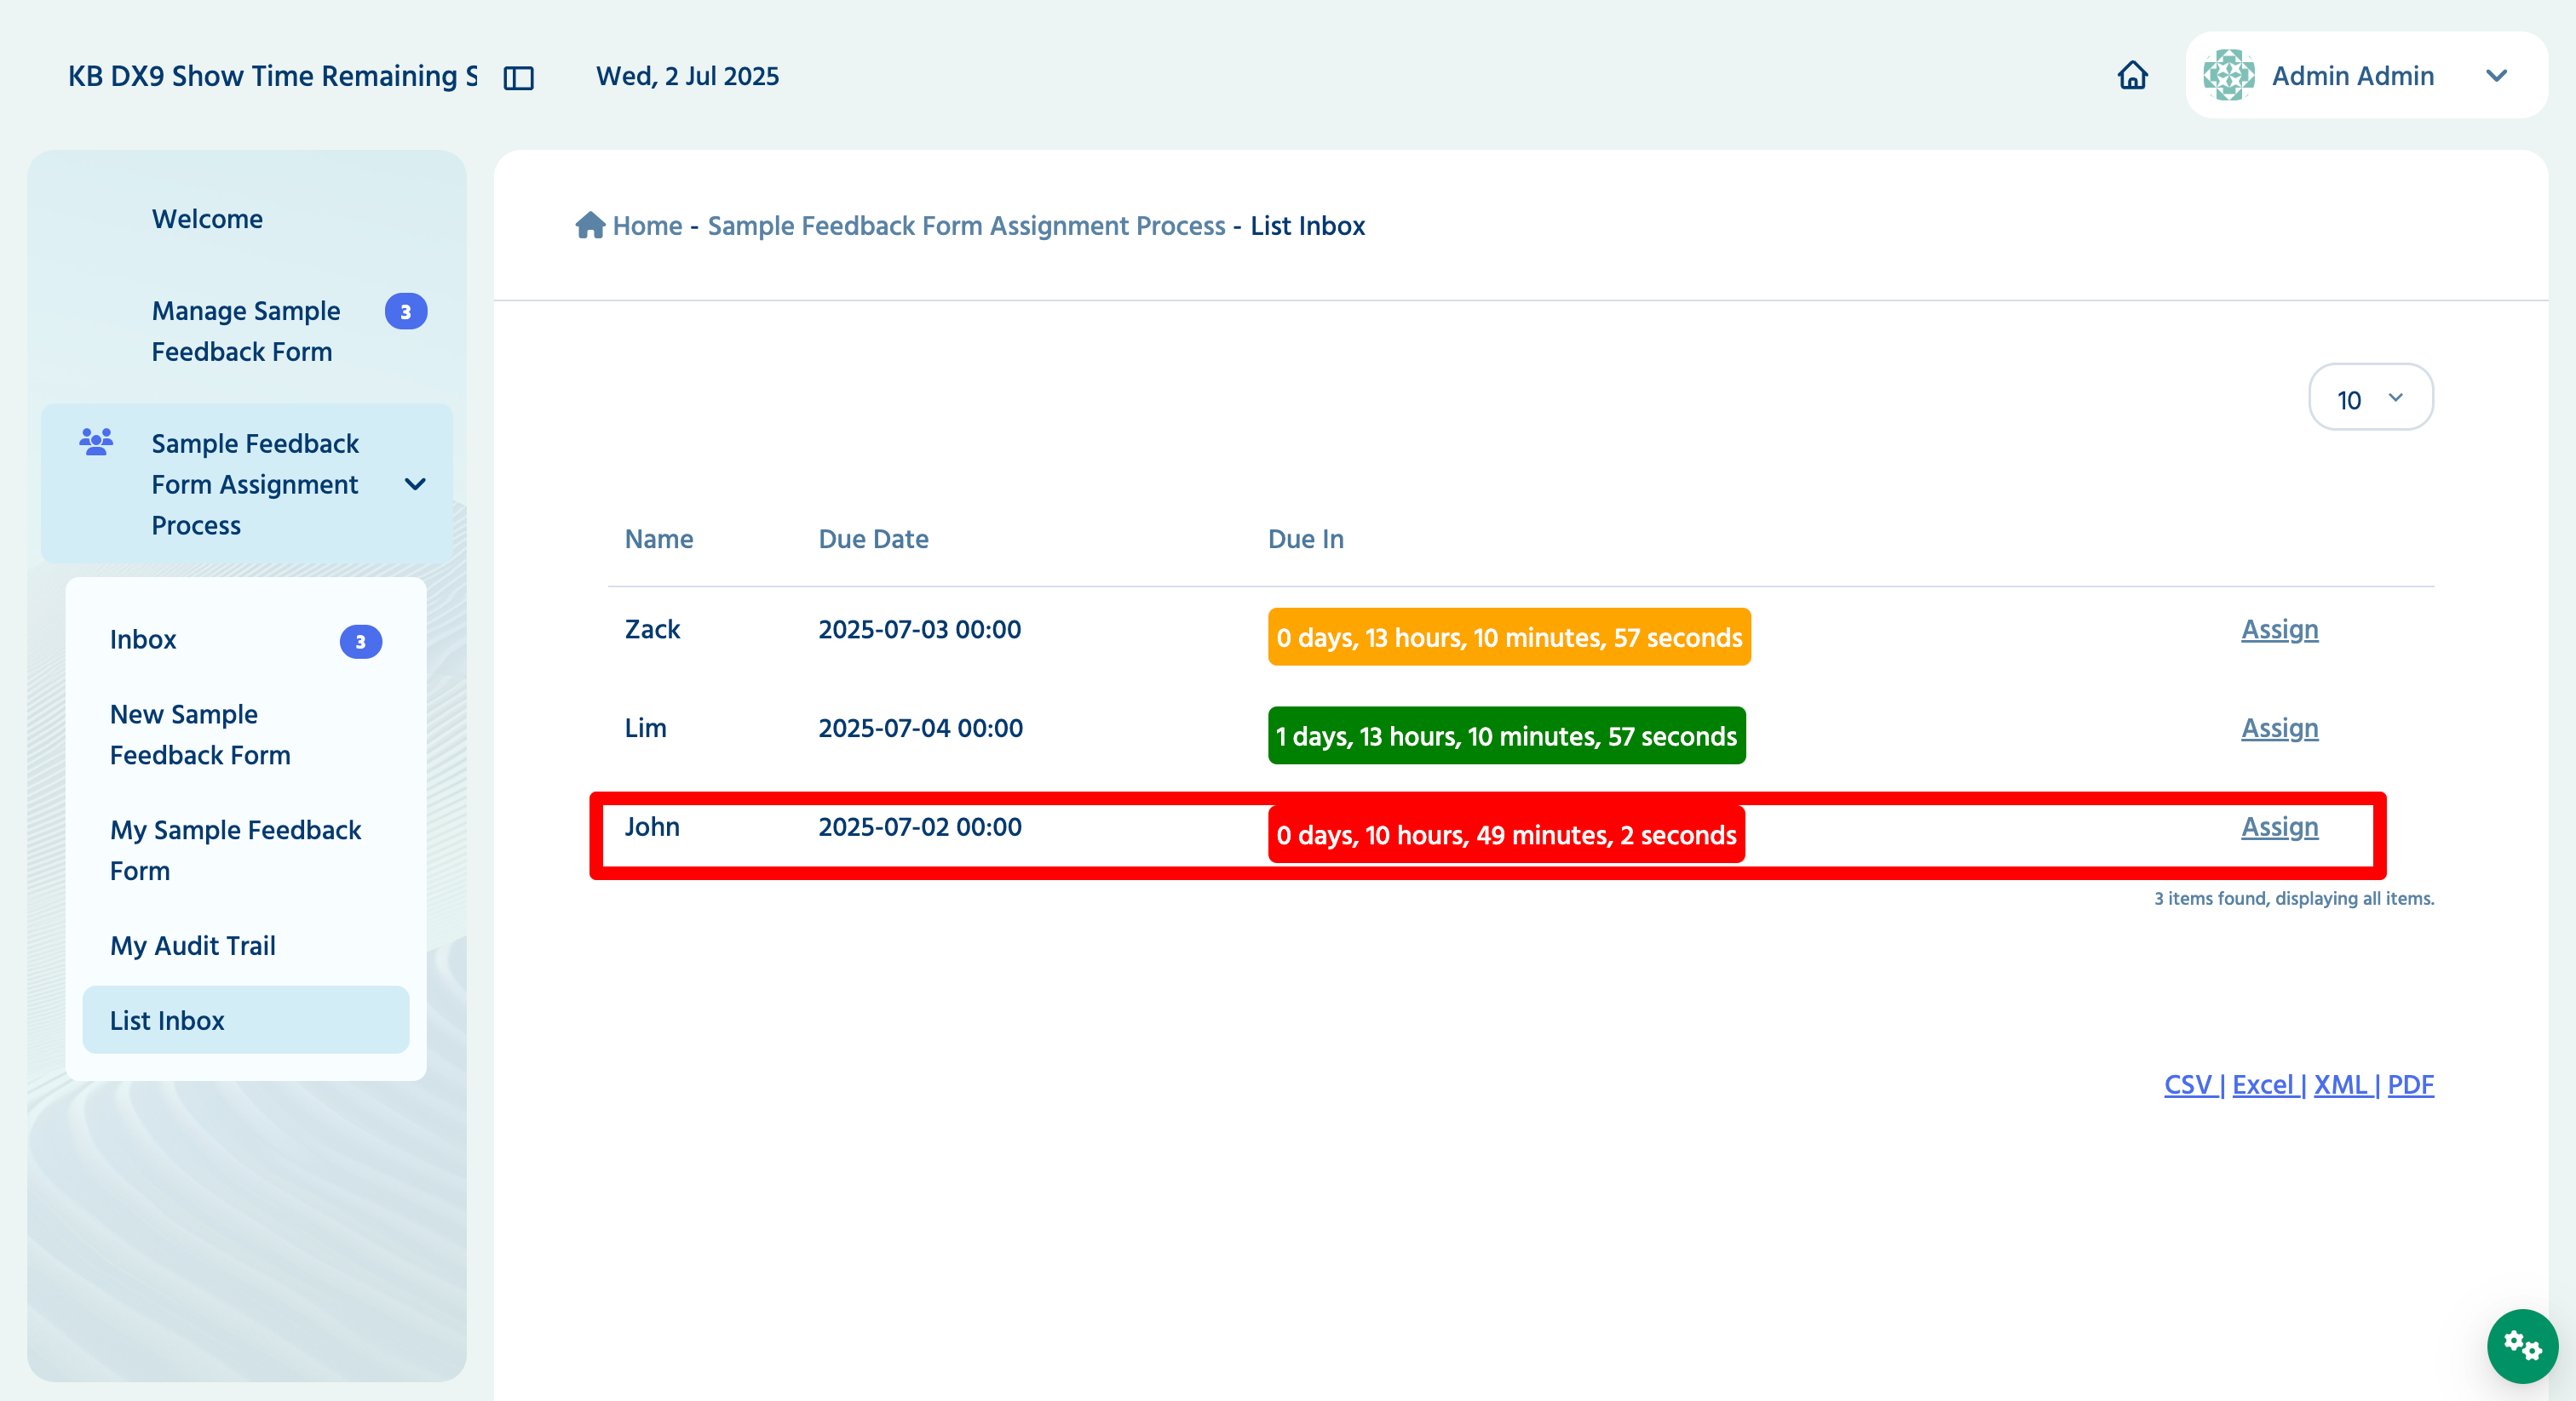Open home via top-right house icon
Viewport: 2576px width, 1401px height.
2132,75
